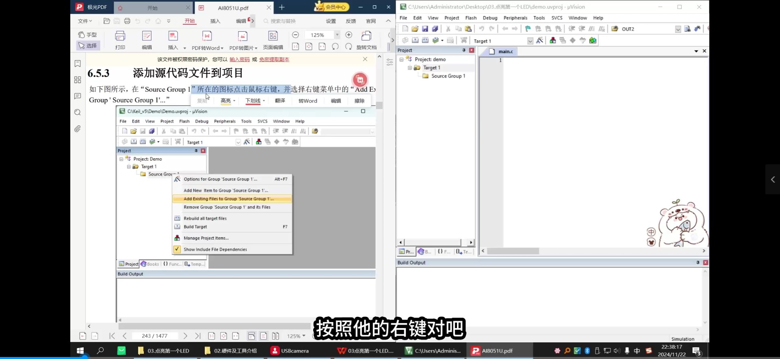Open the 会员中心 member center
This screenshot has width=780, height=359.
pyautogui.click(x=332, y=7)
